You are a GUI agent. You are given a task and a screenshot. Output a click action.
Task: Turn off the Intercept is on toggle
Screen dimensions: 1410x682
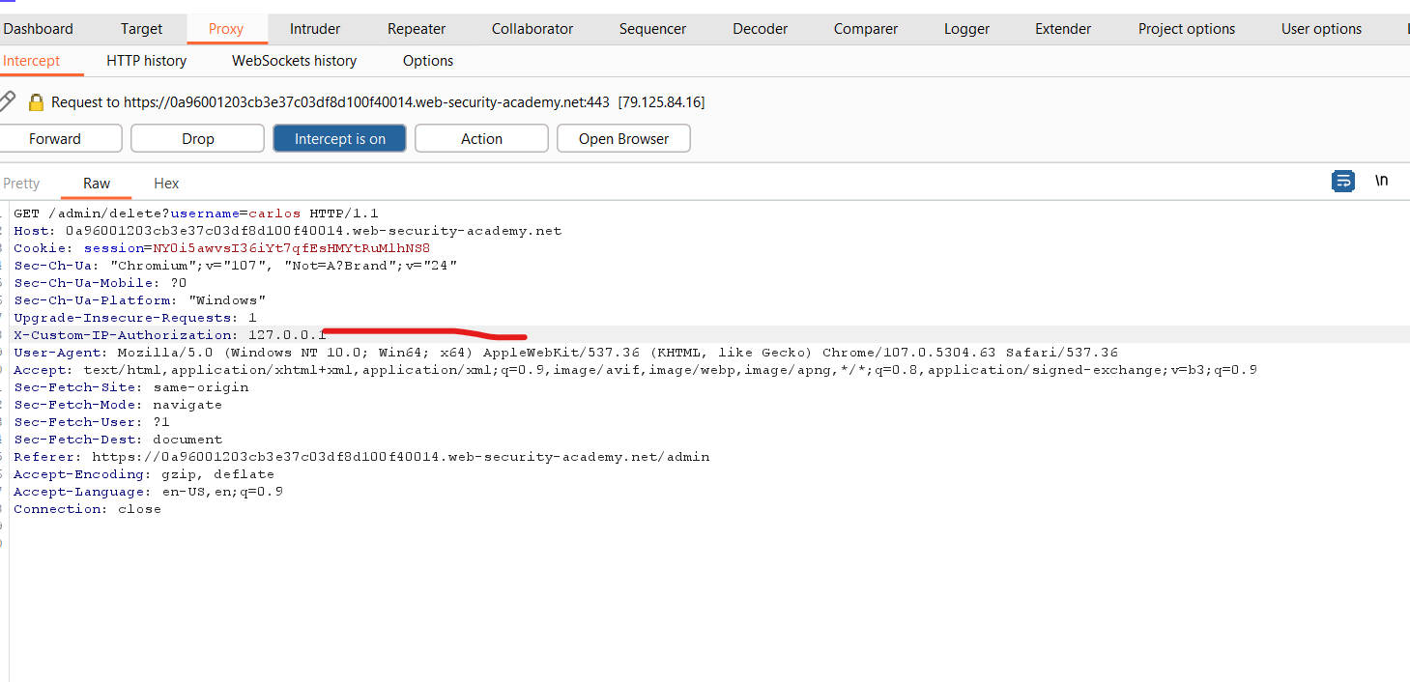coord(339,139)
